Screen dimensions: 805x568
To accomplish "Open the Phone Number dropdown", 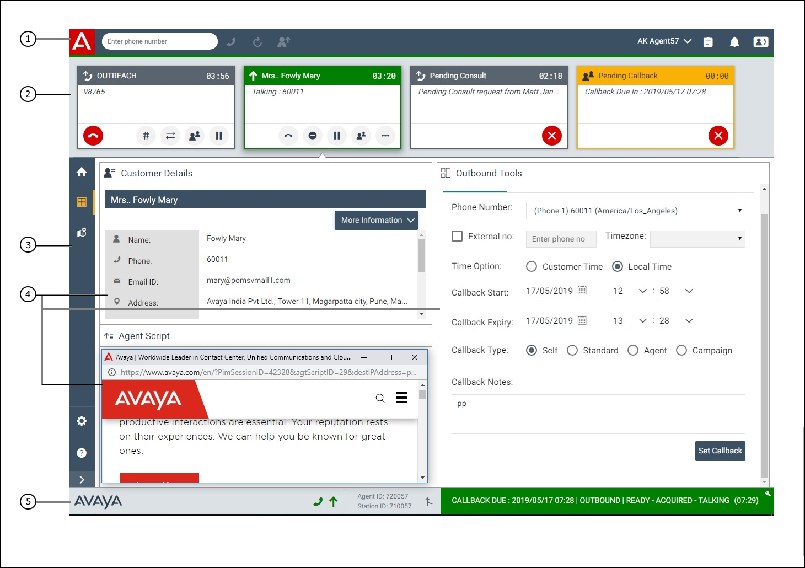I will pos(636,211).
